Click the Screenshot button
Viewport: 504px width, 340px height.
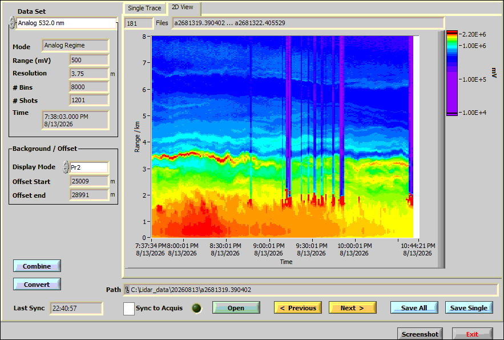click(x=420, y=334)
